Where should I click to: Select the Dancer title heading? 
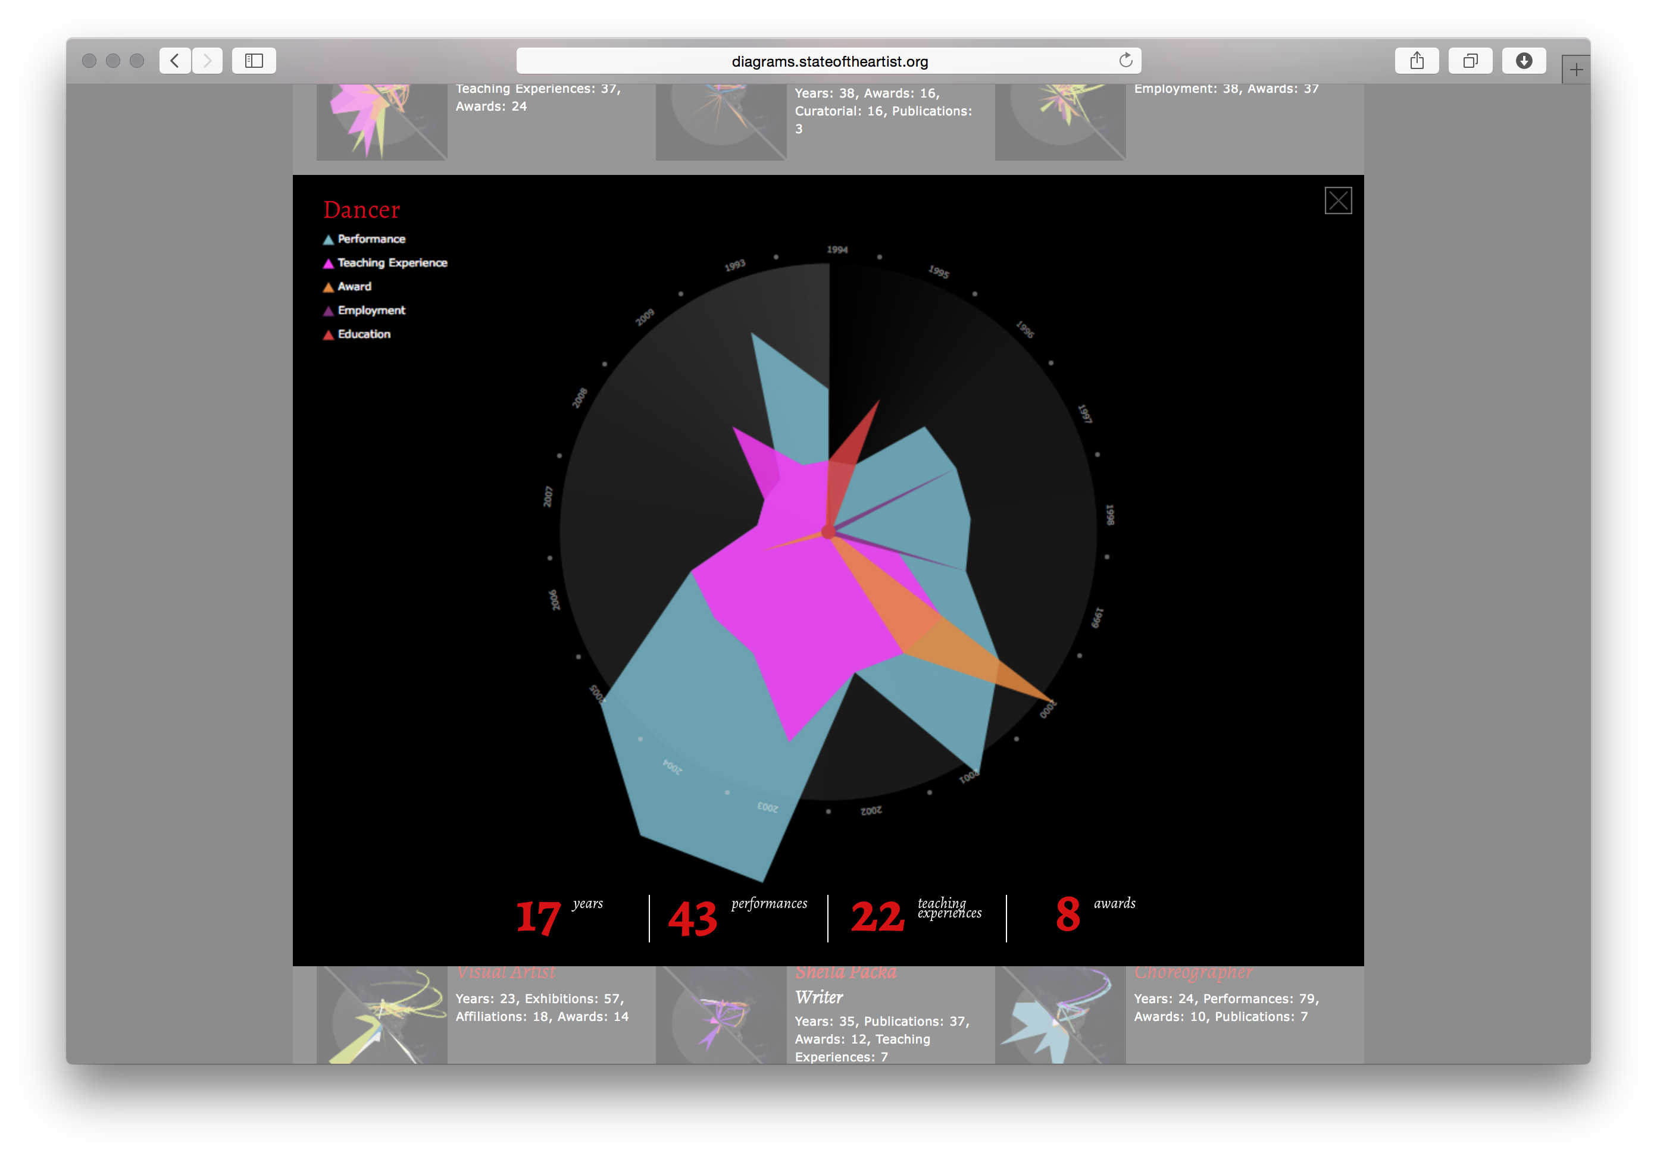click(361, 210)
